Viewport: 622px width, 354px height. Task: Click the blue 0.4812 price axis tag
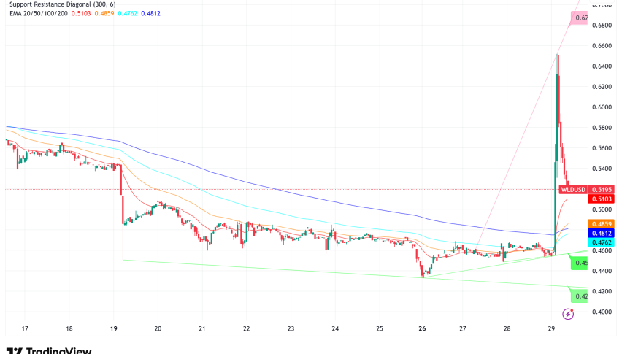tap(600, 233)
